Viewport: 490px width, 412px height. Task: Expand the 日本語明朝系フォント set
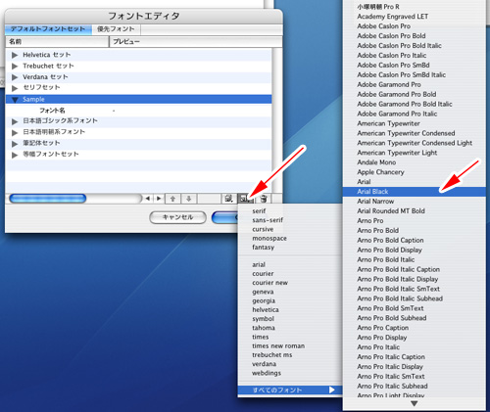(15, 133)
